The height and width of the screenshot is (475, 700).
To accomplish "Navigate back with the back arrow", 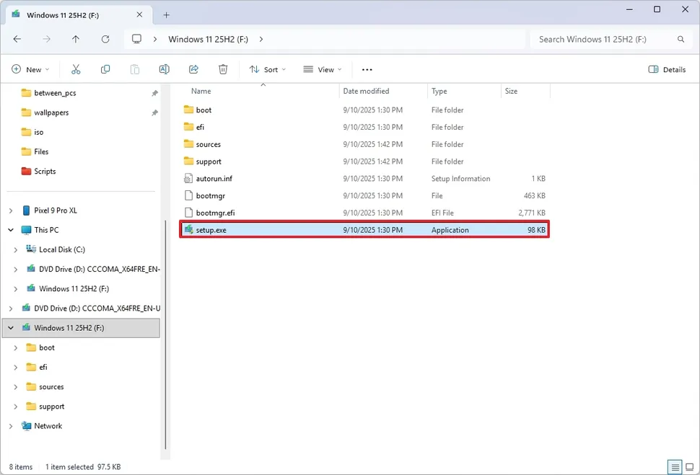I will (x=17, y=39).
